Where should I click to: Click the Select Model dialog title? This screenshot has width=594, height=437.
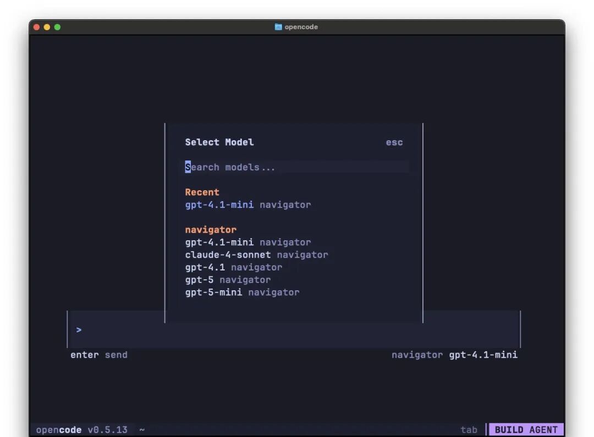point(219,142)
